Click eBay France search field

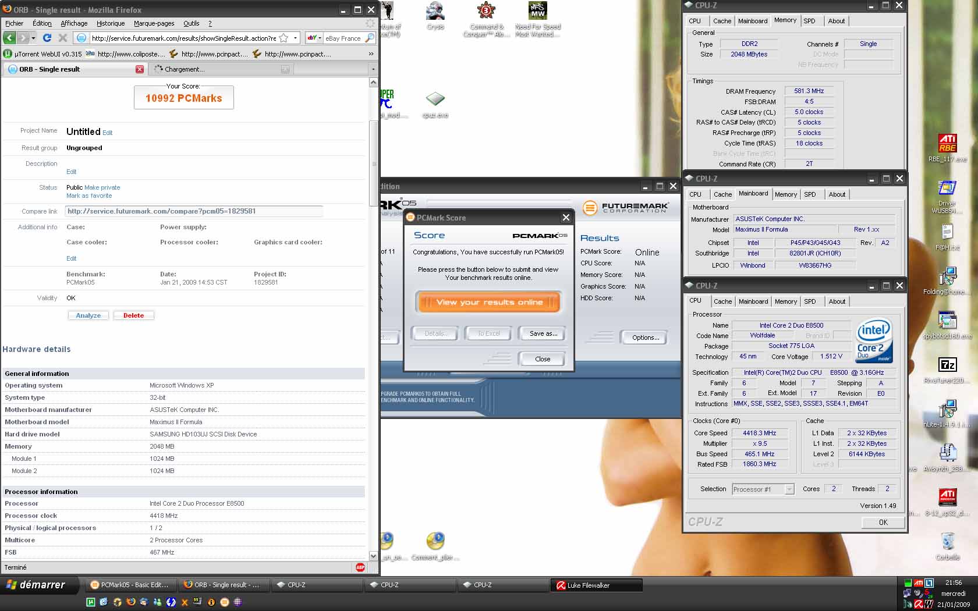344,38
